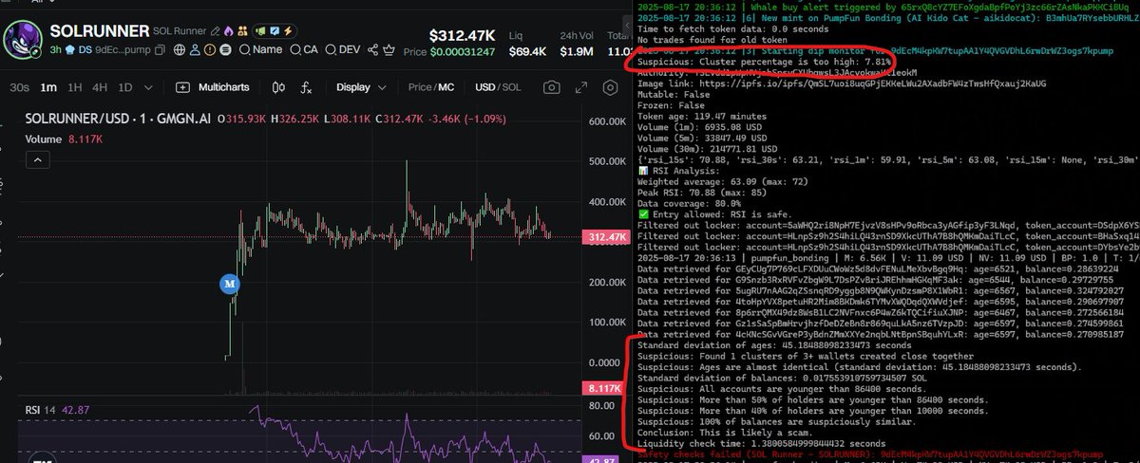Screen dimensions: 1140x463
Task: Open Multicharts view
Action: (x=212, y=87)
